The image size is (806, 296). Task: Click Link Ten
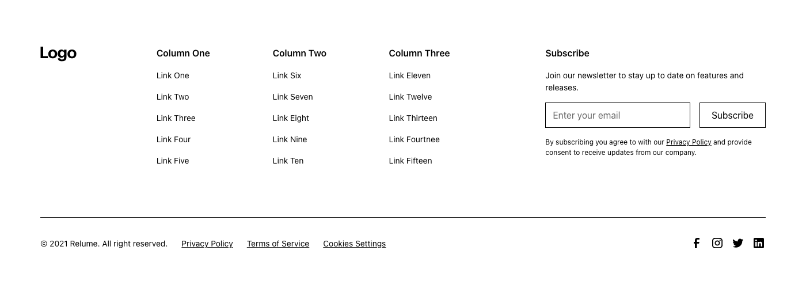tap(288, 161)
